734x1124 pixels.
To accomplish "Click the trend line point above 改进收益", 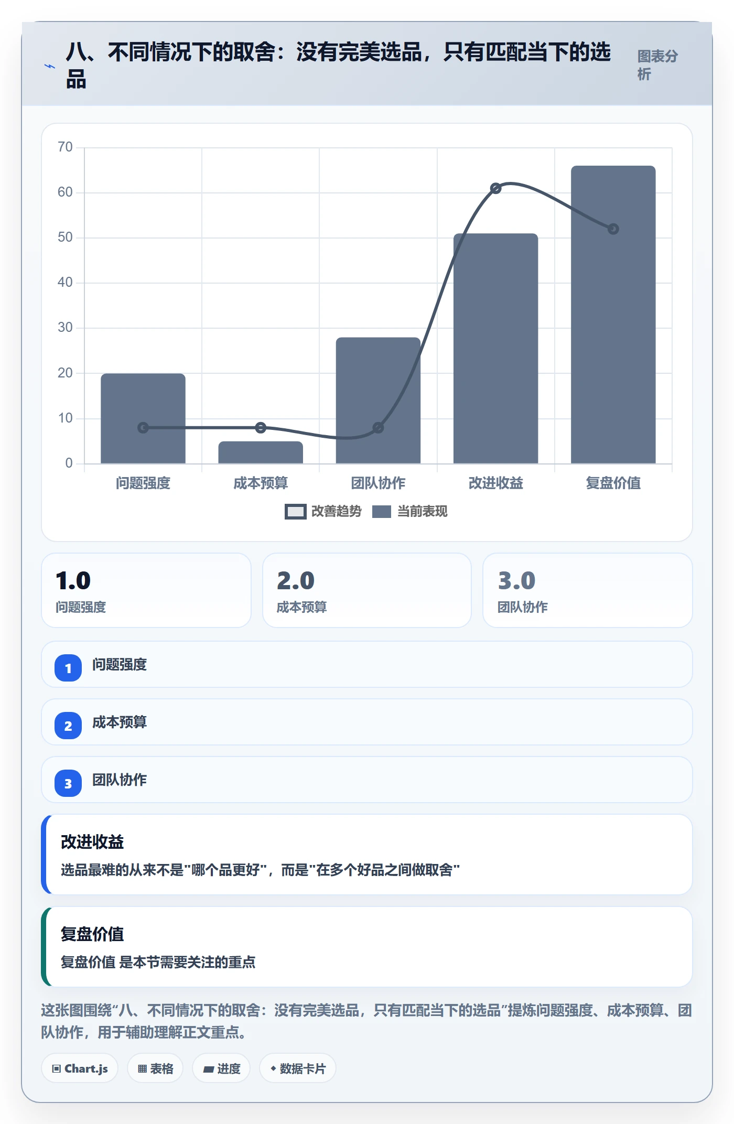I will coord(495,188).
